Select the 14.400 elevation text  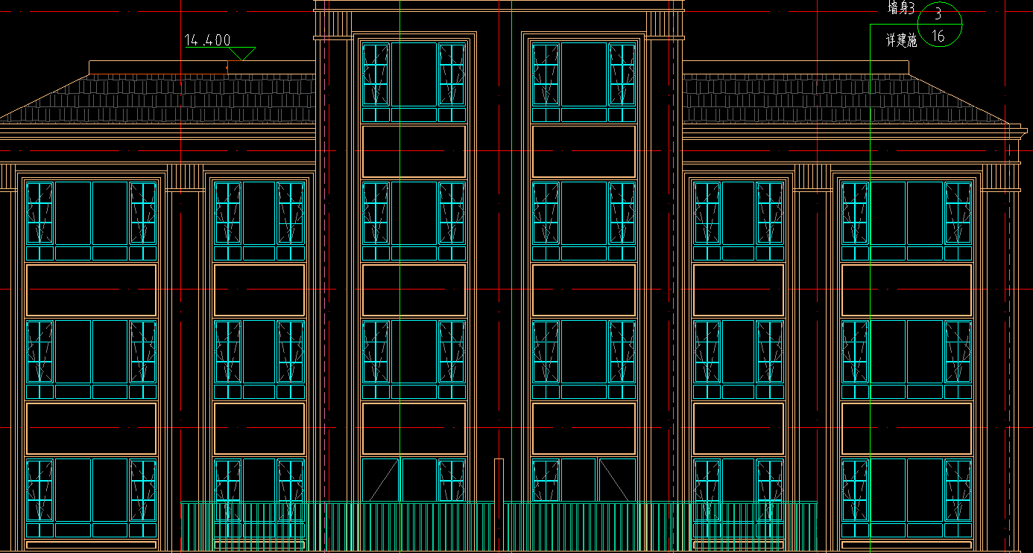tap(207, 40)
